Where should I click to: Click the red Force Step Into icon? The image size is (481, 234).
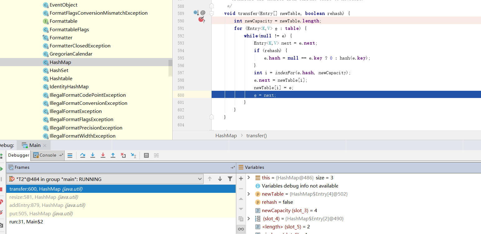point(103,155)
